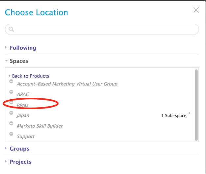Select the APAC space

tap(23, 94)
